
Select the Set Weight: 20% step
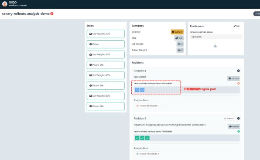(106, 34)
